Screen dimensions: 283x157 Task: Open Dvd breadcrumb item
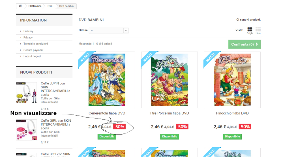coord(50,6)
